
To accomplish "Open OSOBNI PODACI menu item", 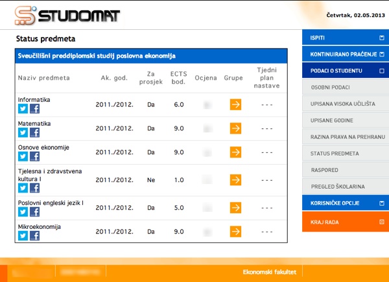I will coord(346,87).
